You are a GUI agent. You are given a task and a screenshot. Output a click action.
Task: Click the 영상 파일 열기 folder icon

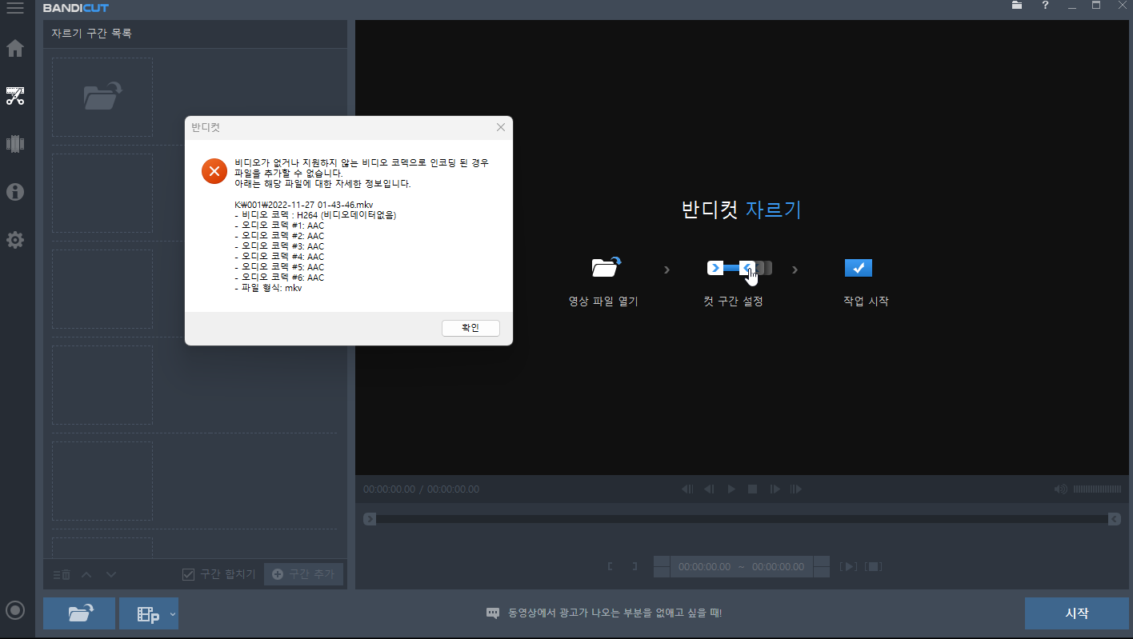coord(606,267)
